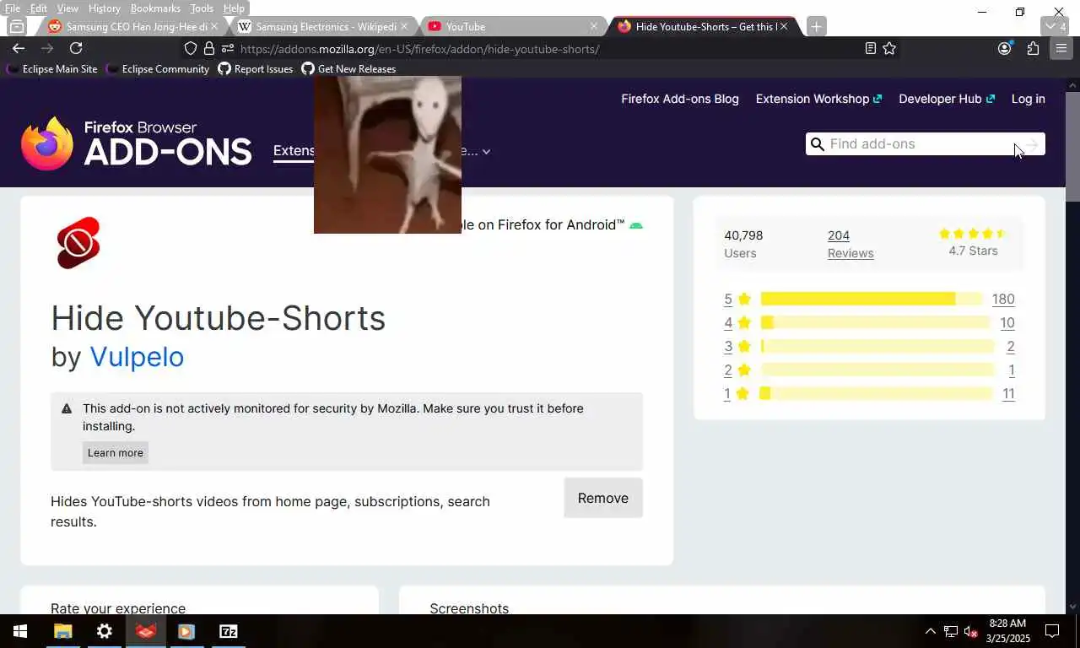
Task: Open Developer Hub link
Action: (947, 99)
